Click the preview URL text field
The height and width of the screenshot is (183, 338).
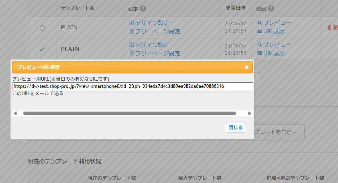(x=132, y=86)
